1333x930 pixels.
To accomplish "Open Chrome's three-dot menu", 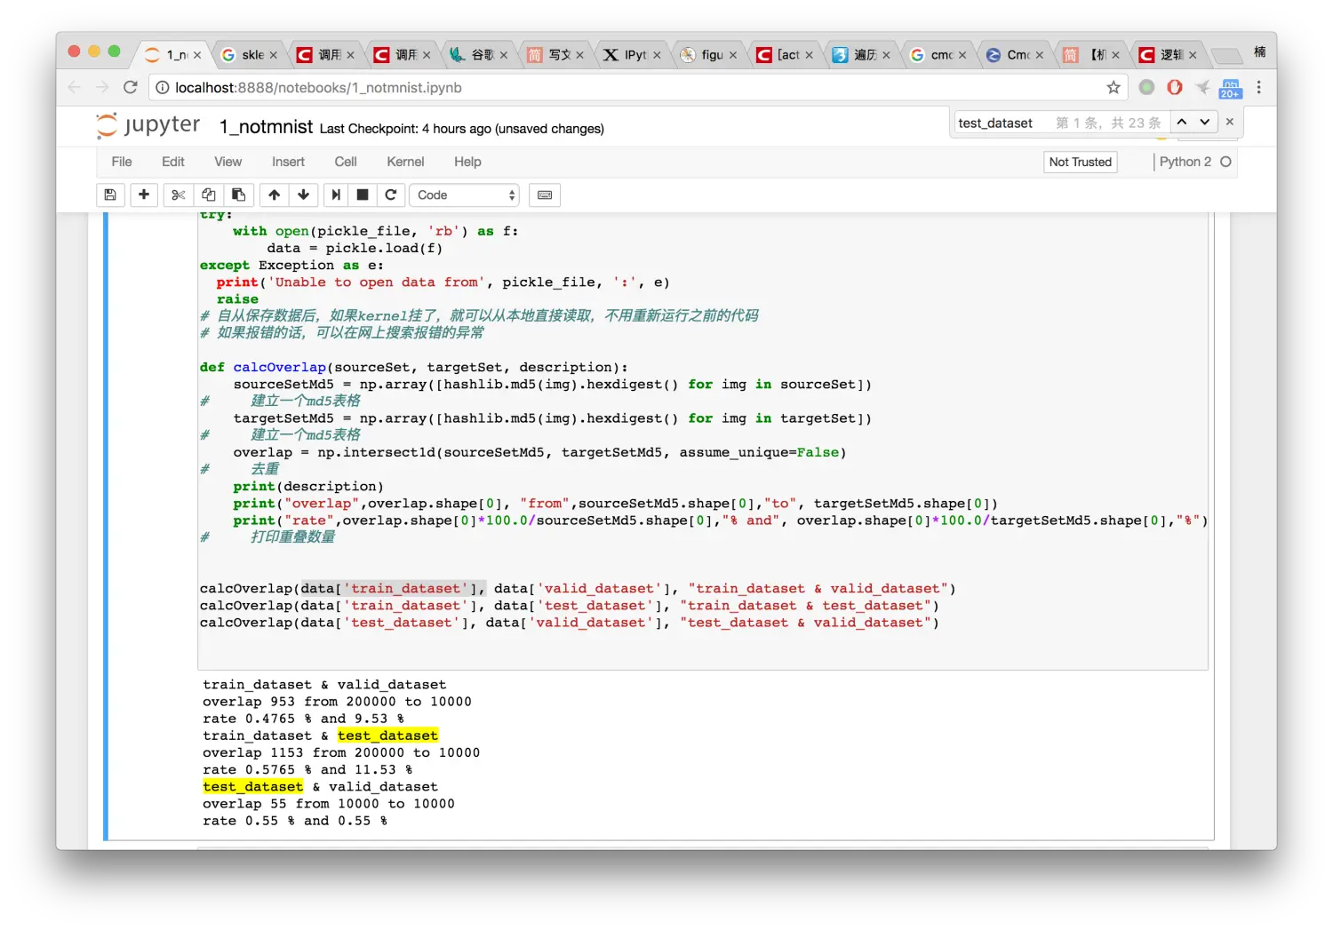I will coord(1258,87).
